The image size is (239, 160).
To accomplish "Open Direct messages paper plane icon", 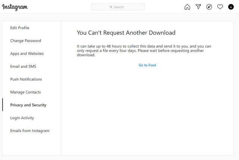I will pos(198,7).
